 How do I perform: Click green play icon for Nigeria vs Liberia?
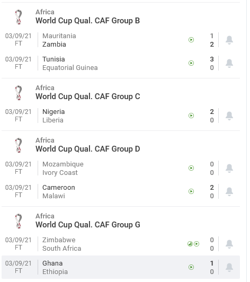tap(191, 116)
